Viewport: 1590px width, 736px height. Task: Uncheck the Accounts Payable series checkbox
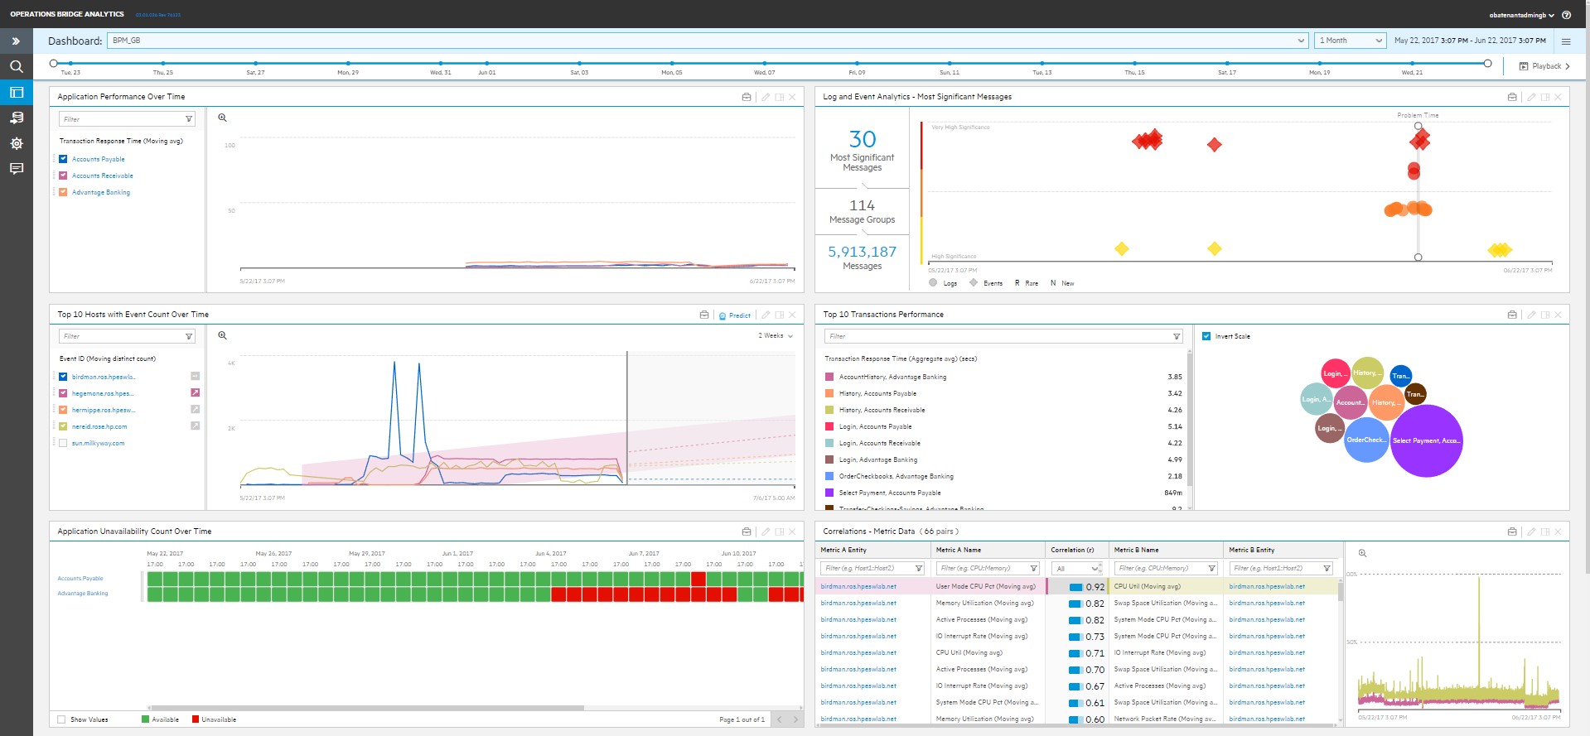pyautogui.click(x=63, y=159)
